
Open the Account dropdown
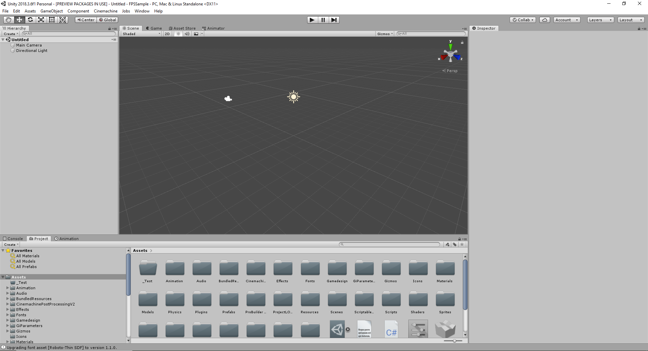click(x=567, y=20)
